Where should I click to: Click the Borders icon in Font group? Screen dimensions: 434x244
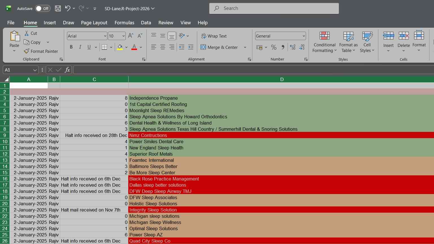(104, 47)
